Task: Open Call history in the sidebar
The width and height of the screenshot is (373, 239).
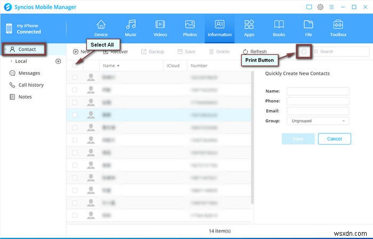Action: [x=27, y=85]
